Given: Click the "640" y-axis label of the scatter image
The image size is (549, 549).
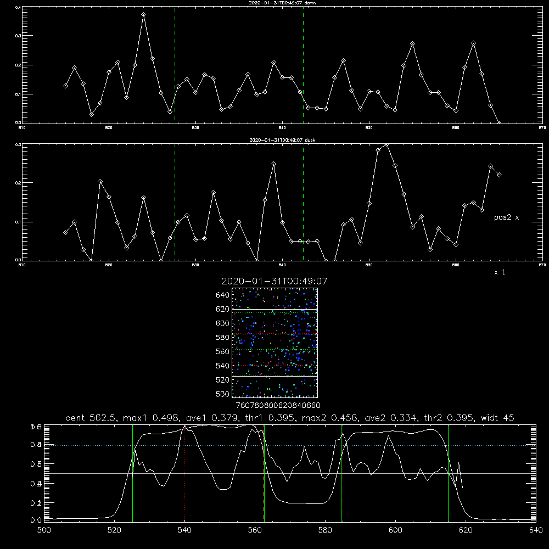Looking at the screenshot, I should tap(223, 295).
